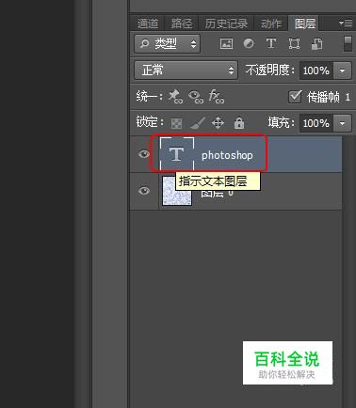Open the 历史记录 tab

tap(226, 24)
